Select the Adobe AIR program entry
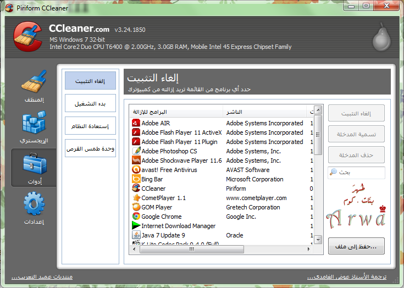Screen dimensions: 404x288 point(156,123)
